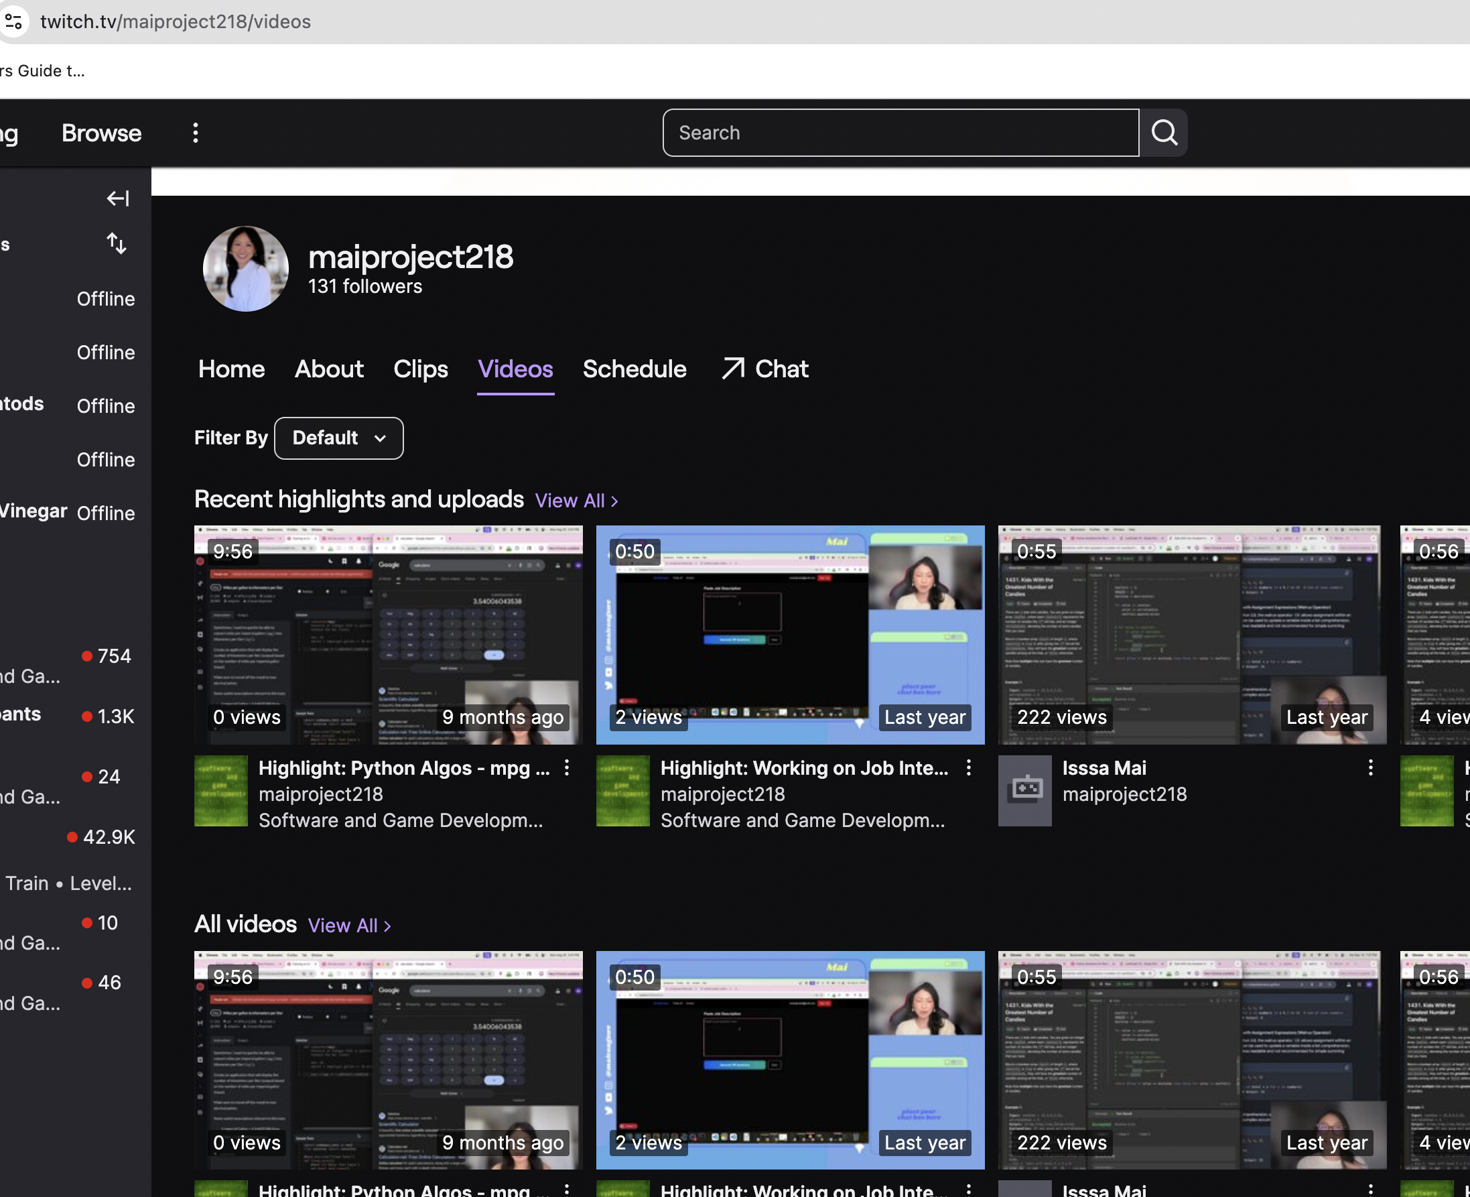The height and width of the screenshot is (1197, 1470).
Task: Click the sidebar sort arrows icon
Action: click(x=117, y=243)
